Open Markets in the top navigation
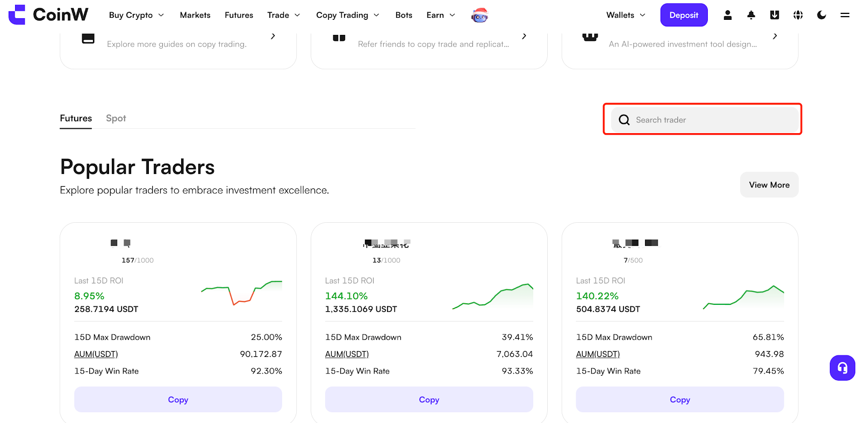This screenshot has height=423, width=860. pyautogui.click(x=195, y=15)
